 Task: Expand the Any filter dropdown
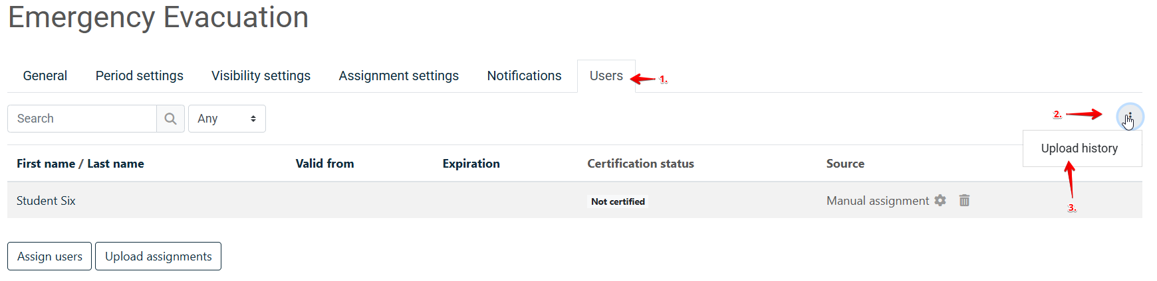click(x=227, y=119)
